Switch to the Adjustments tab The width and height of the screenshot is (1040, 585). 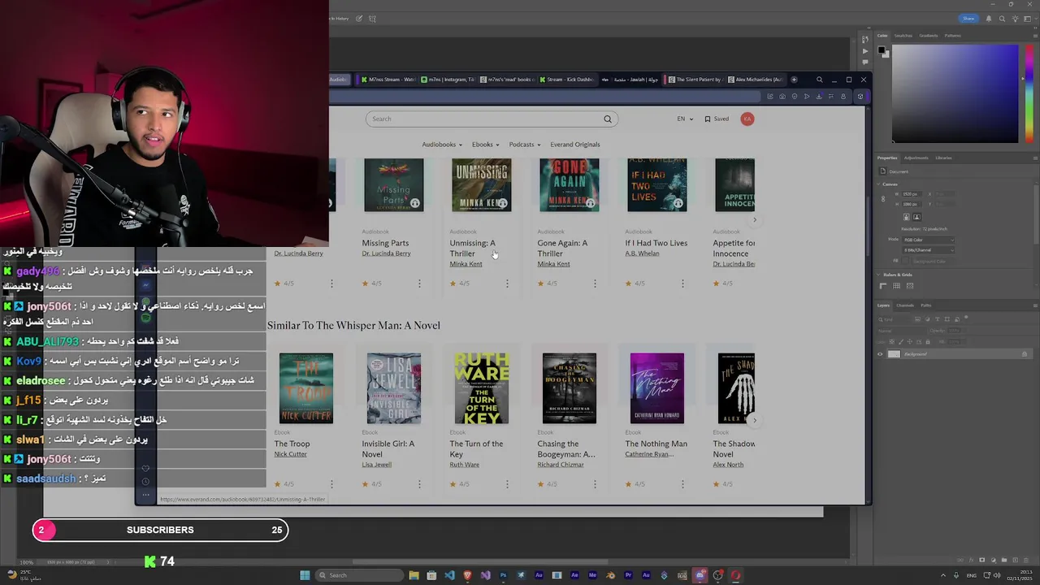click(916, 158)
